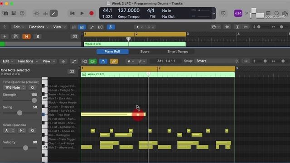Toggle global Solo S button

point(38,36)
